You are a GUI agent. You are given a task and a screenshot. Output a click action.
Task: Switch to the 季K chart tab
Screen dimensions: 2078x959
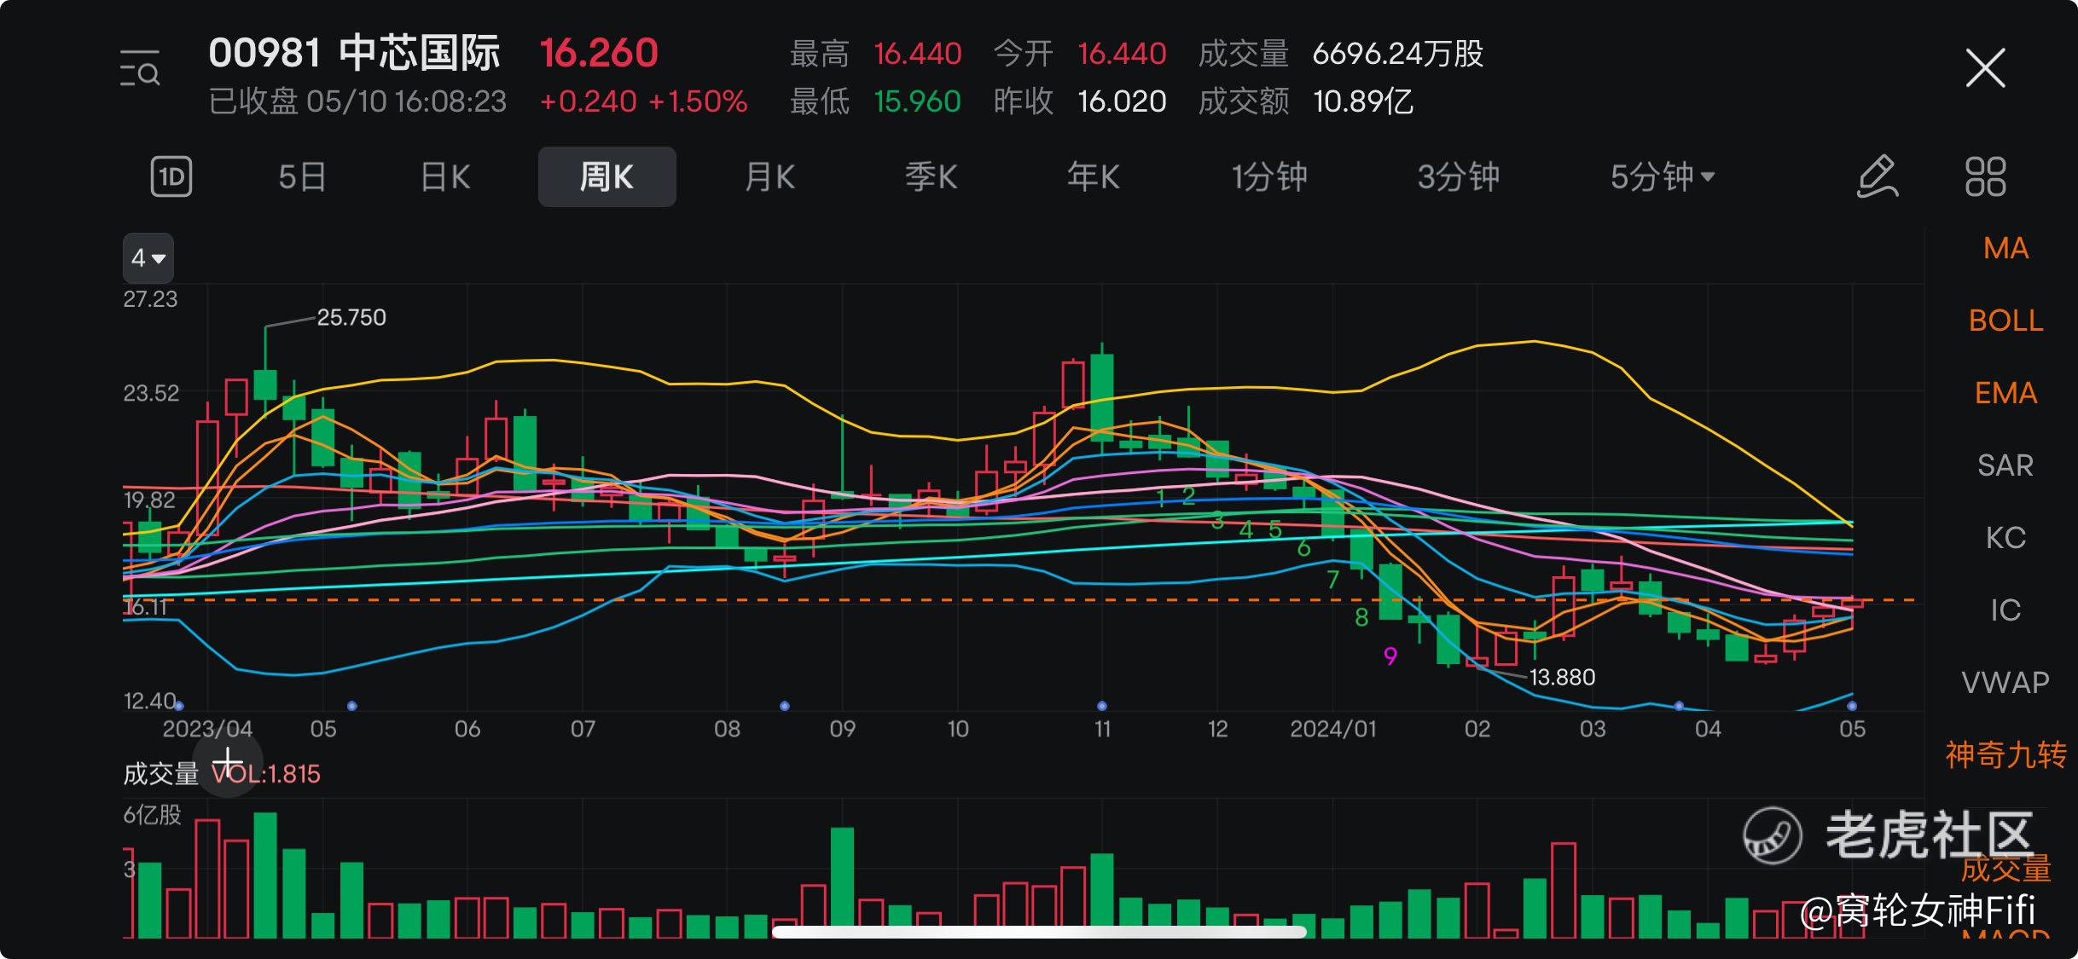pos(931,177)
